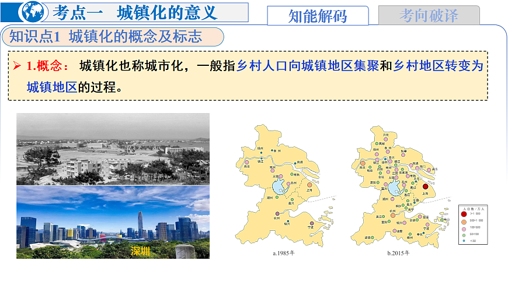Click the globe icon in the header
Viewport: 508px width, 285px height.
click(32, 11)
